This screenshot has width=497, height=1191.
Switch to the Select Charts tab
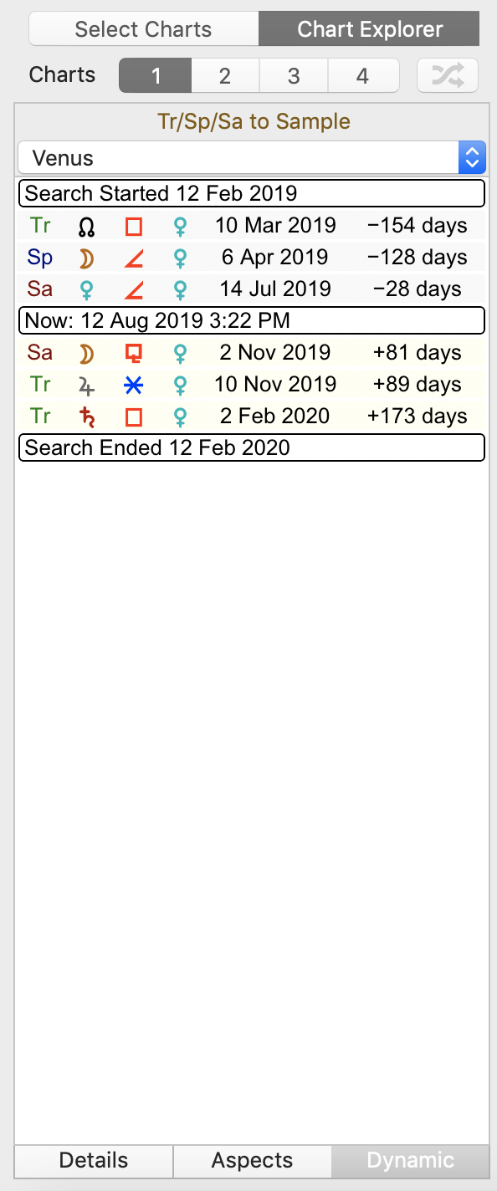(x=143, y=28)
